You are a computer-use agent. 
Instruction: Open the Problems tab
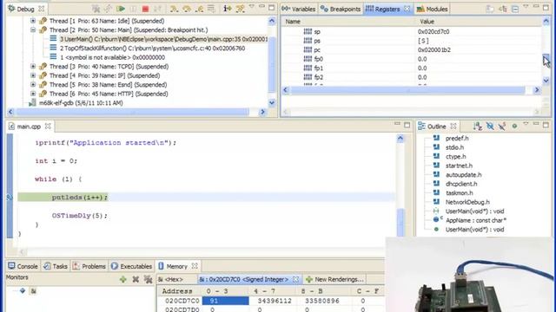click(89, 266)
